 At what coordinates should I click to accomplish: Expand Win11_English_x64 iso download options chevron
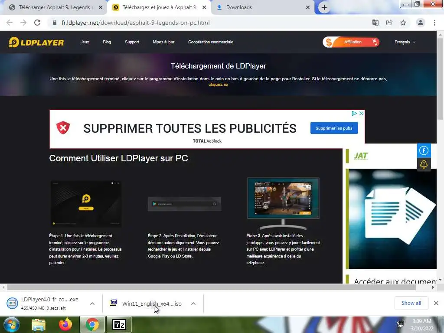coord(193,304)
